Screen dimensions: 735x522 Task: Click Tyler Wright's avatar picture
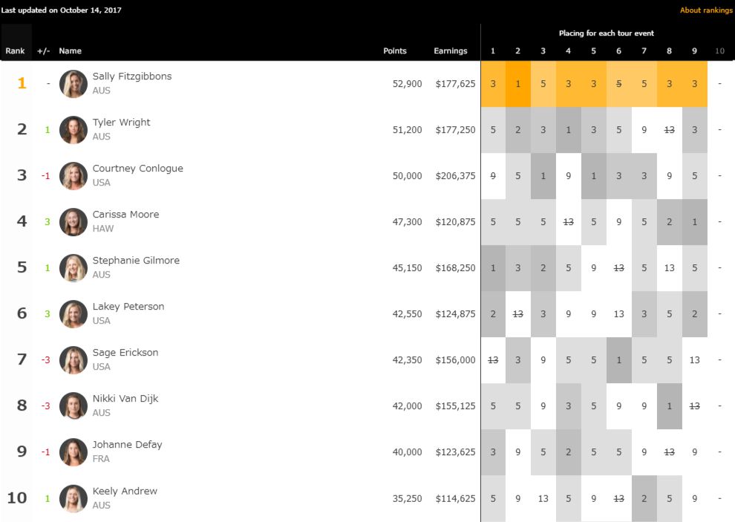tap(73, 130)
